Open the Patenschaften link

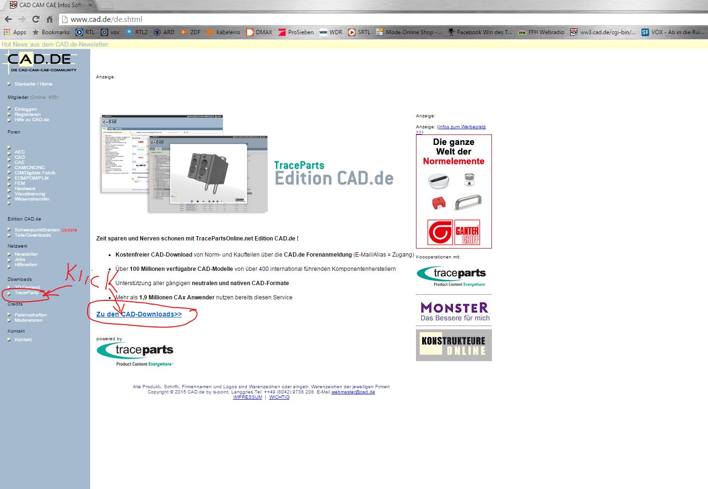30,315
